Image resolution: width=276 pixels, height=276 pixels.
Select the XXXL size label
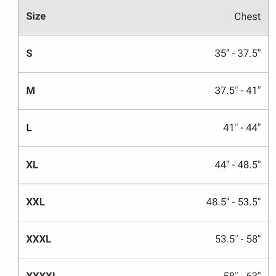pos(39,239)
